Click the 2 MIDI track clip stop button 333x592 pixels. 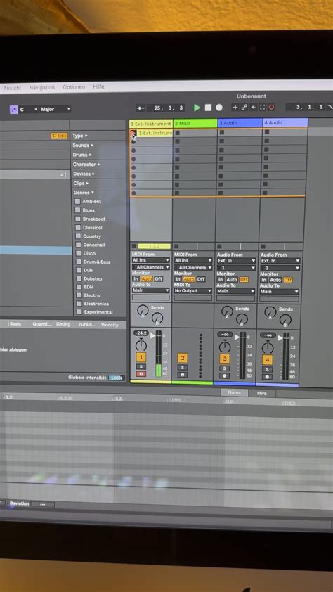coord(176,246)
